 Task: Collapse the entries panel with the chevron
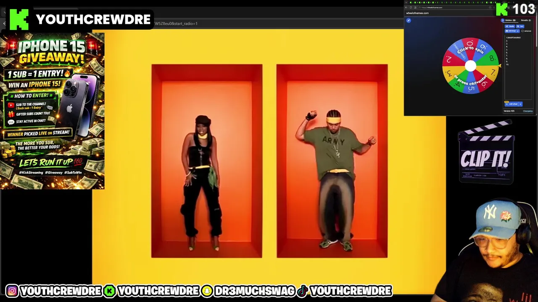pyautogui.click(x=503, y=20)
